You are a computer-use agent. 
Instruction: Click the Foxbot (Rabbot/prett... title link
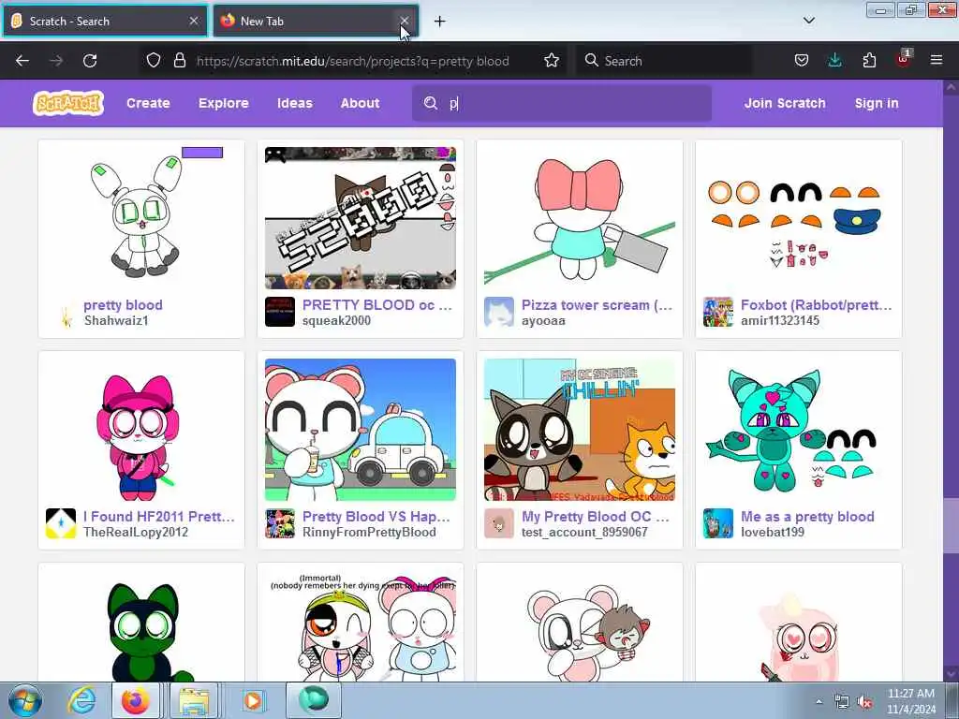[816, 305]
